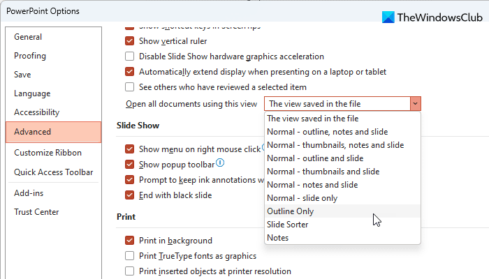
Task: Open the General options category
Action: [28, 37]
